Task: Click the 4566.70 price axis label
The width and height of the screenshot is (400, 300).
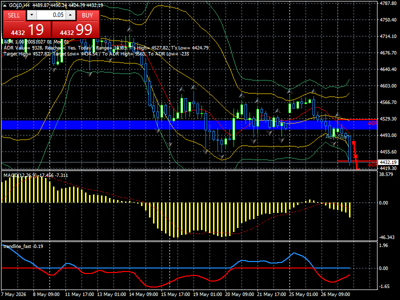Action: pos(388,102)
